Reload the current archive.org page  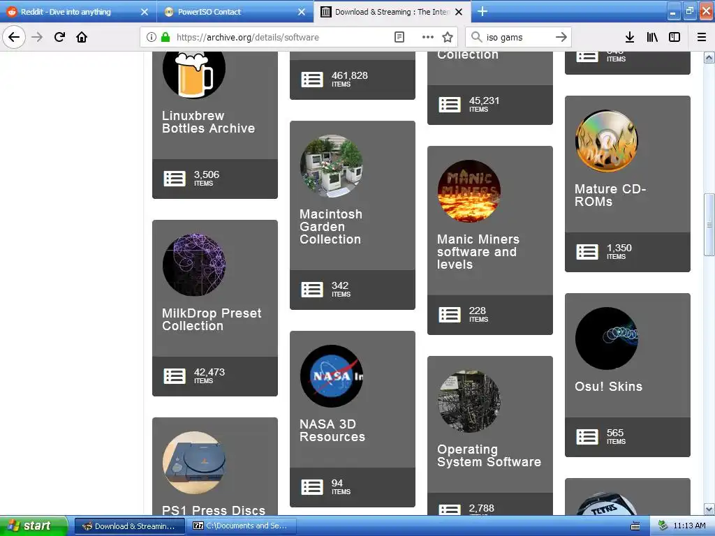coord(59,37)
